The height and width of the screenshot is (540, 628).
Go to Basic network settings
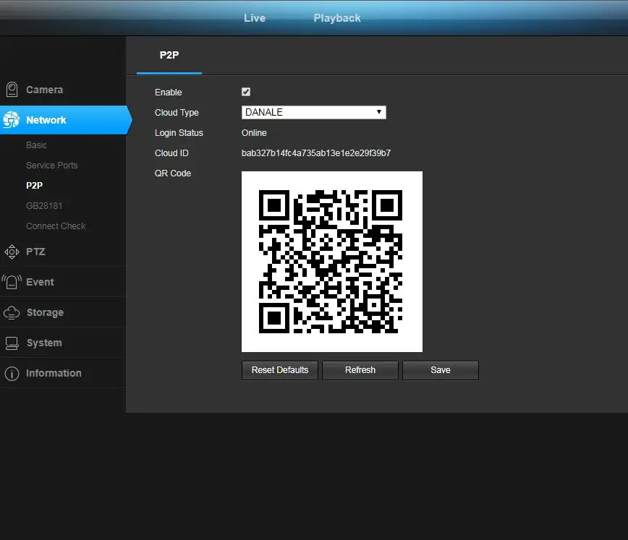coord(36,145)
